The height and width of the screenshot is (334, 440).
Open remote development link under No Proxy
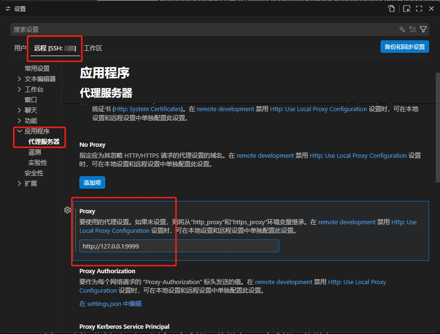pos(265,155)
